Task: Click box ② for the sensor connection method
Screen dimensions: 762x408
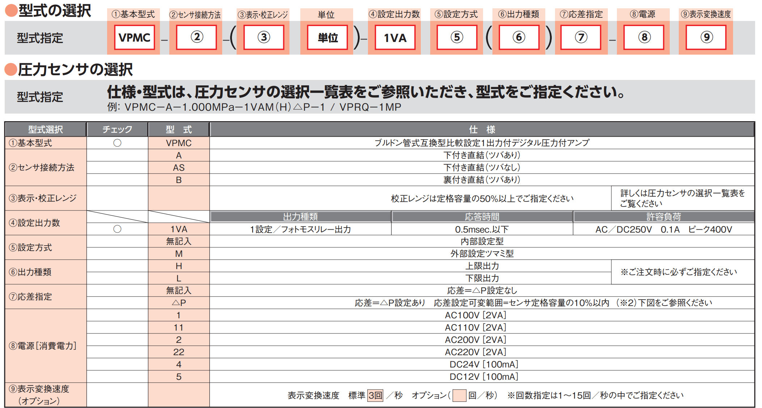Action: click(x=196, y=37)
